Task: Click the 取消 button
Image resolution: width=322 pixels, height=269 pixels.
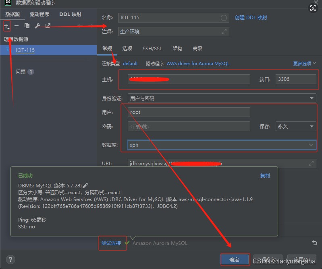Action: (268, 260)
